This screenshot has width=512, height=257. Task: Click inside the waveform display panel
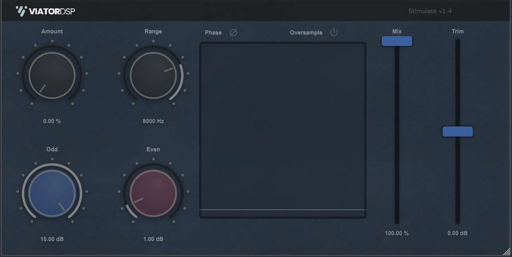282,127
